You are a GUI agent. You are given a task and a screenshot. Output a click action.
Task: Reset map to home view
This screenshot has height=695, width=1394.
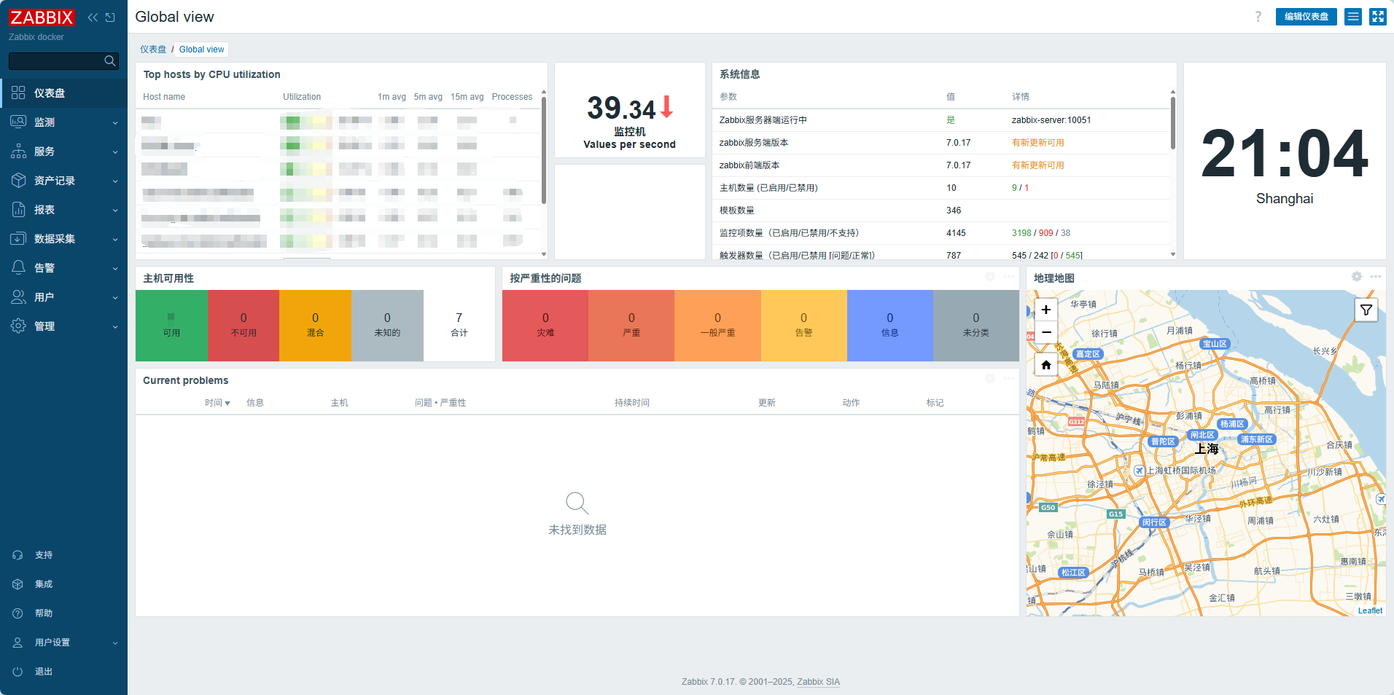[1045, 365]
